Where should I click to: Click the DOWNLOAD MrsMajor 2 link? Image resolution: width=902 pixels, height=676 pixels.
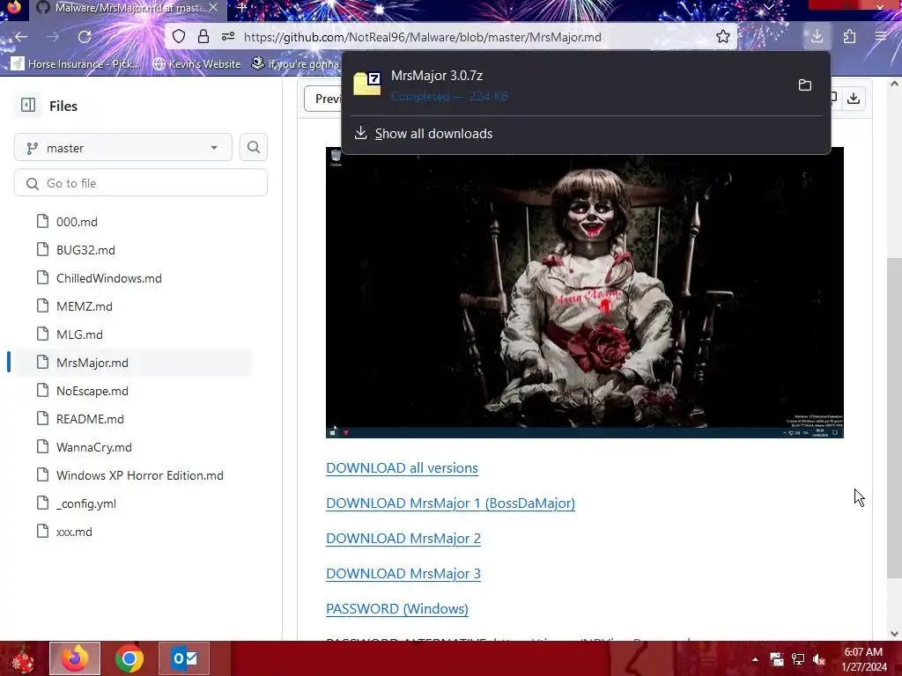point(403,539)
